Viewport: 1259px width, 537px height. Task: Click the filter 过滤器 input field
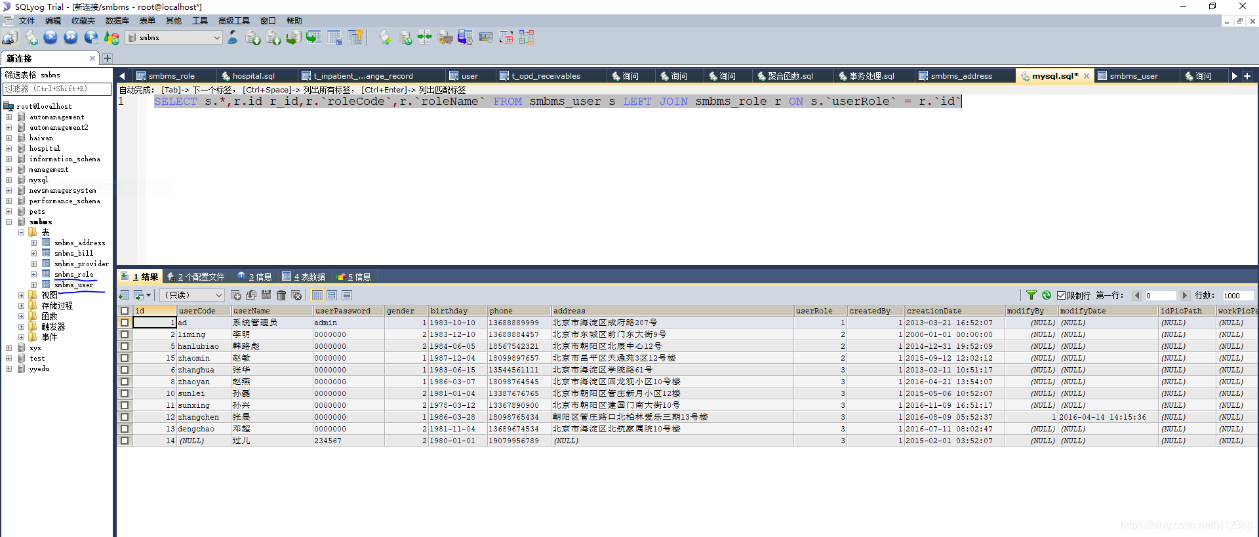point(56,89)
